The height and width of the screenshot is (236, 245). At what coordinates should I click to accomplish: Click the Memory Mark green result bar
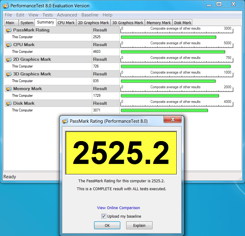click(x=170, y=96)
